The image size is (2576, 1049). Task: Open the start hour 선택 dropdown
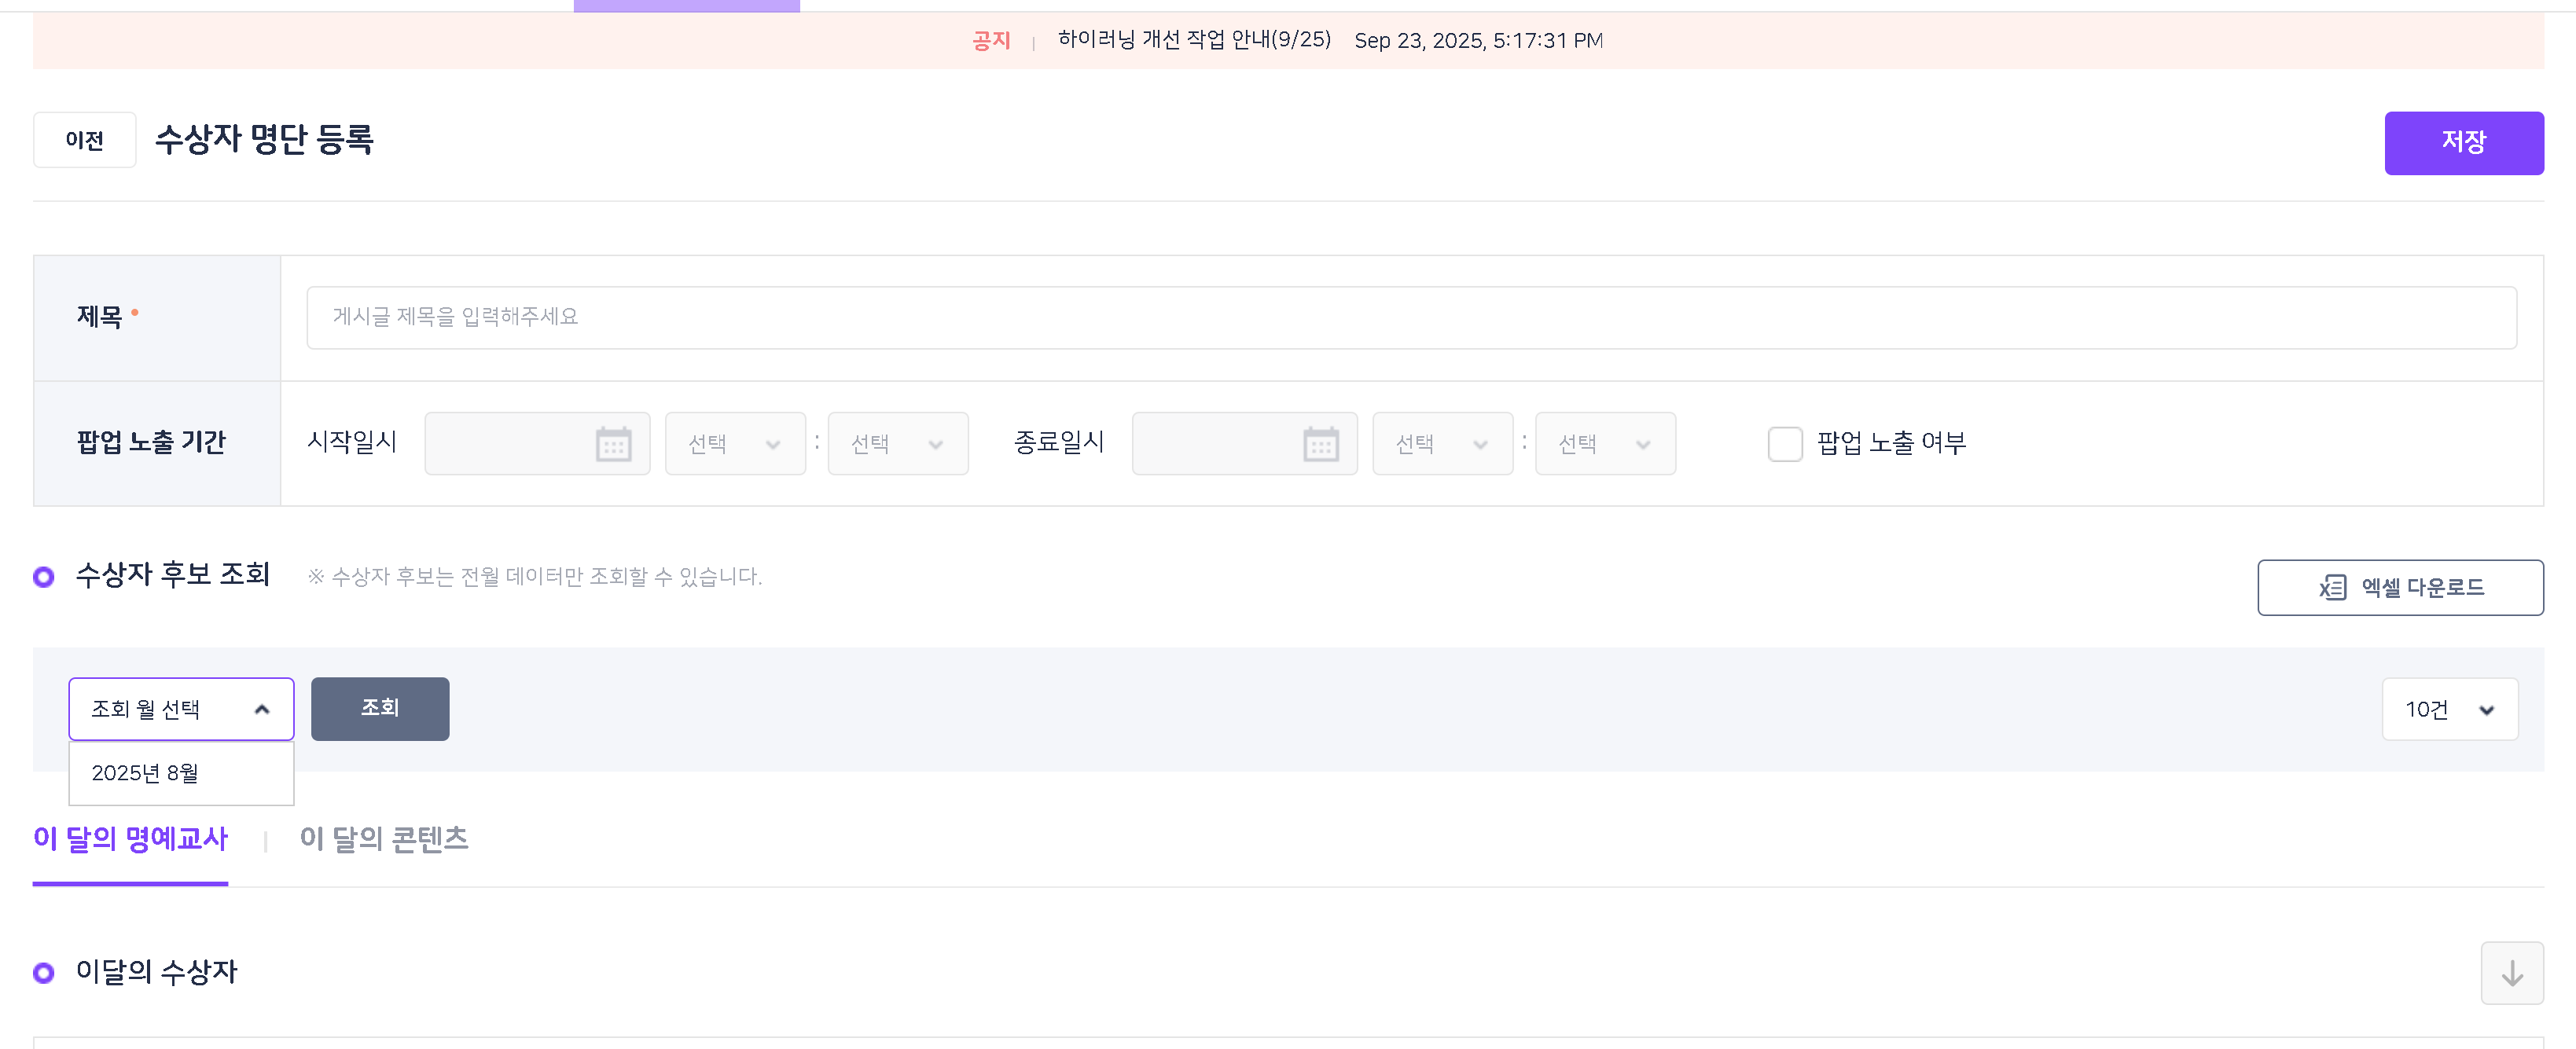click(x=735, y=444)
